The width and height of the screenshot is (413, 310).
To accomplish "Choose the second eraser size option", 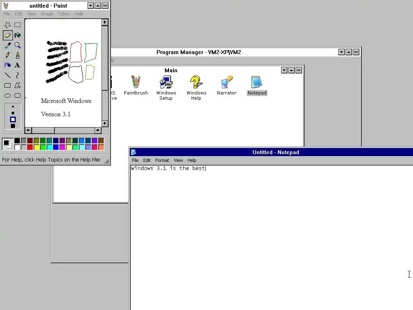I will pyautogui.click(x=13, y=113).
